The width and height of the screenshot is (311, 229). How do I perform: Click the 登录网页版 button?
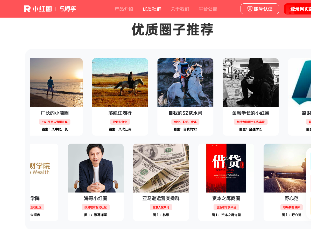coord(298,9)
